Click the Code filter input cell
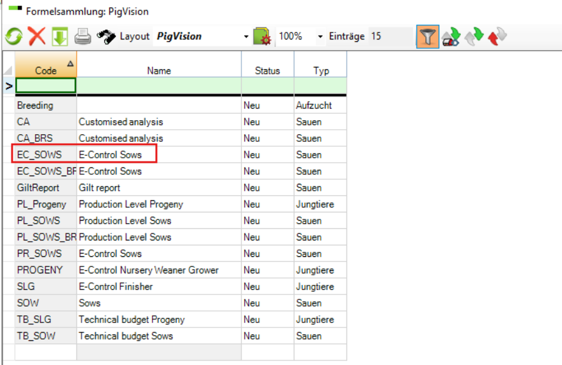The height and width of the screenshot is (365, 562). point(46,86)
